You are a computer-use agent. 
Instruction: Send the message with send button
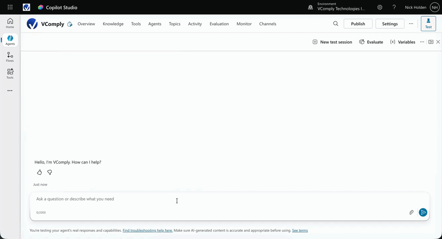point(423,212)
